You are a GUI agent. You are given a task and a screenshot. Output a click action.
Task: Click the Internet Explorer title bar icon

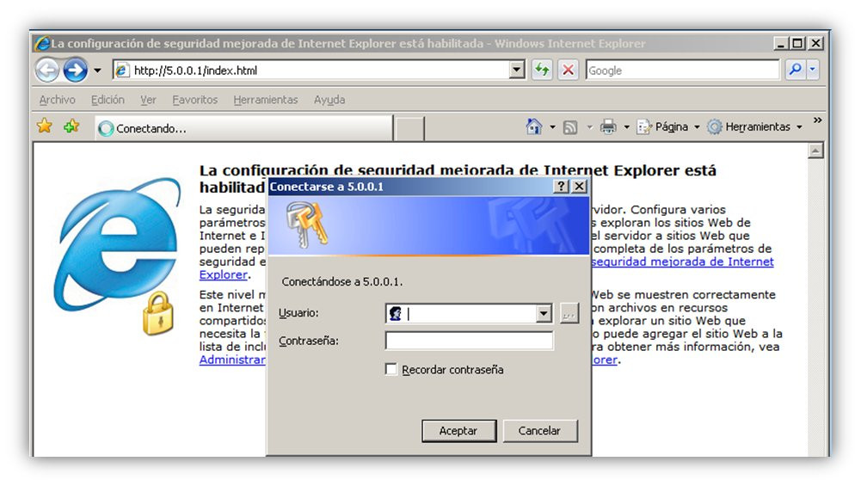[42, 43]
